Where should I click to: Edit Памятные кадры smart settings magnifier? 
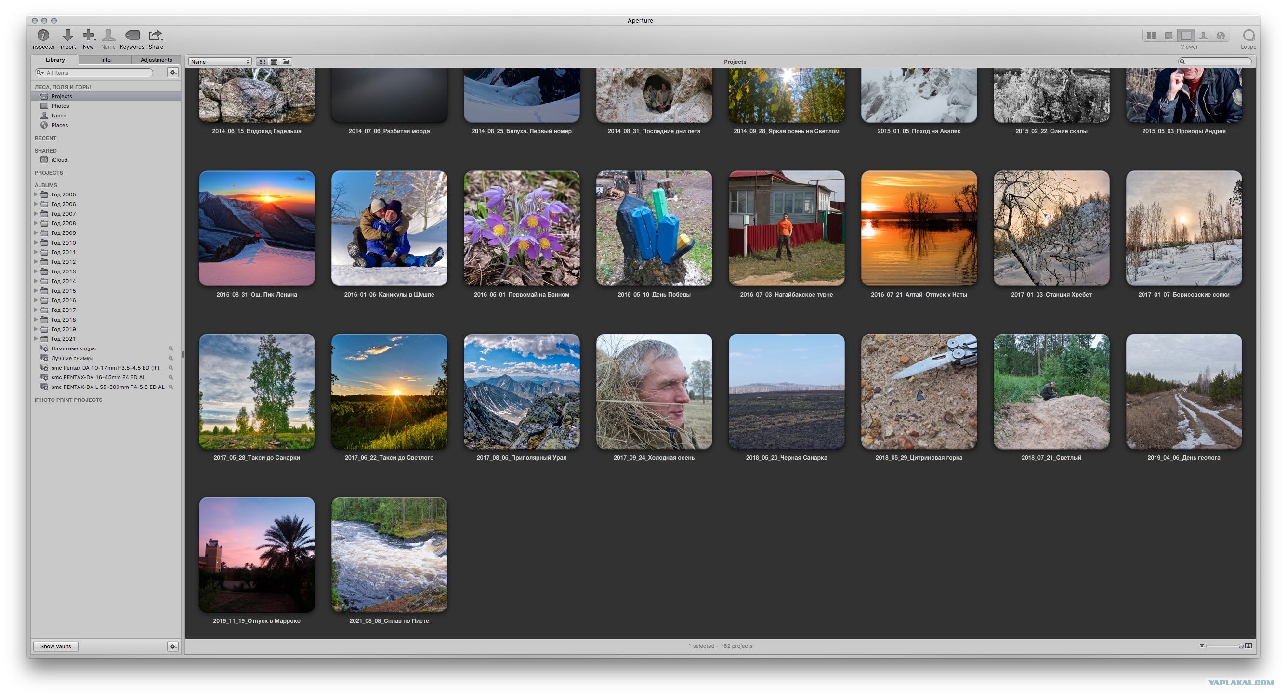171,348
